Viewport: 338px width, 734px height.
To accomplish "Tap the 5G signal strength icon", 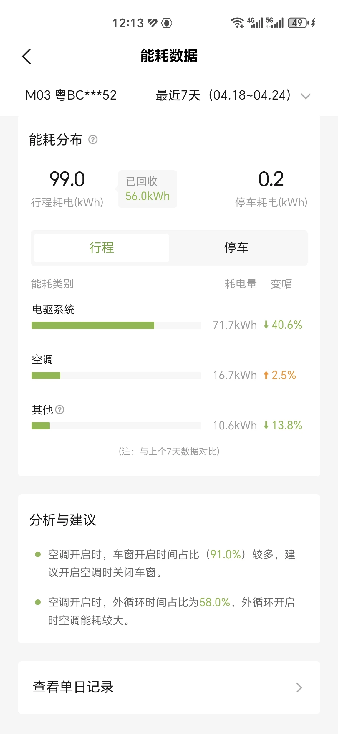I will pyautogui.click(x=275, y=23).
